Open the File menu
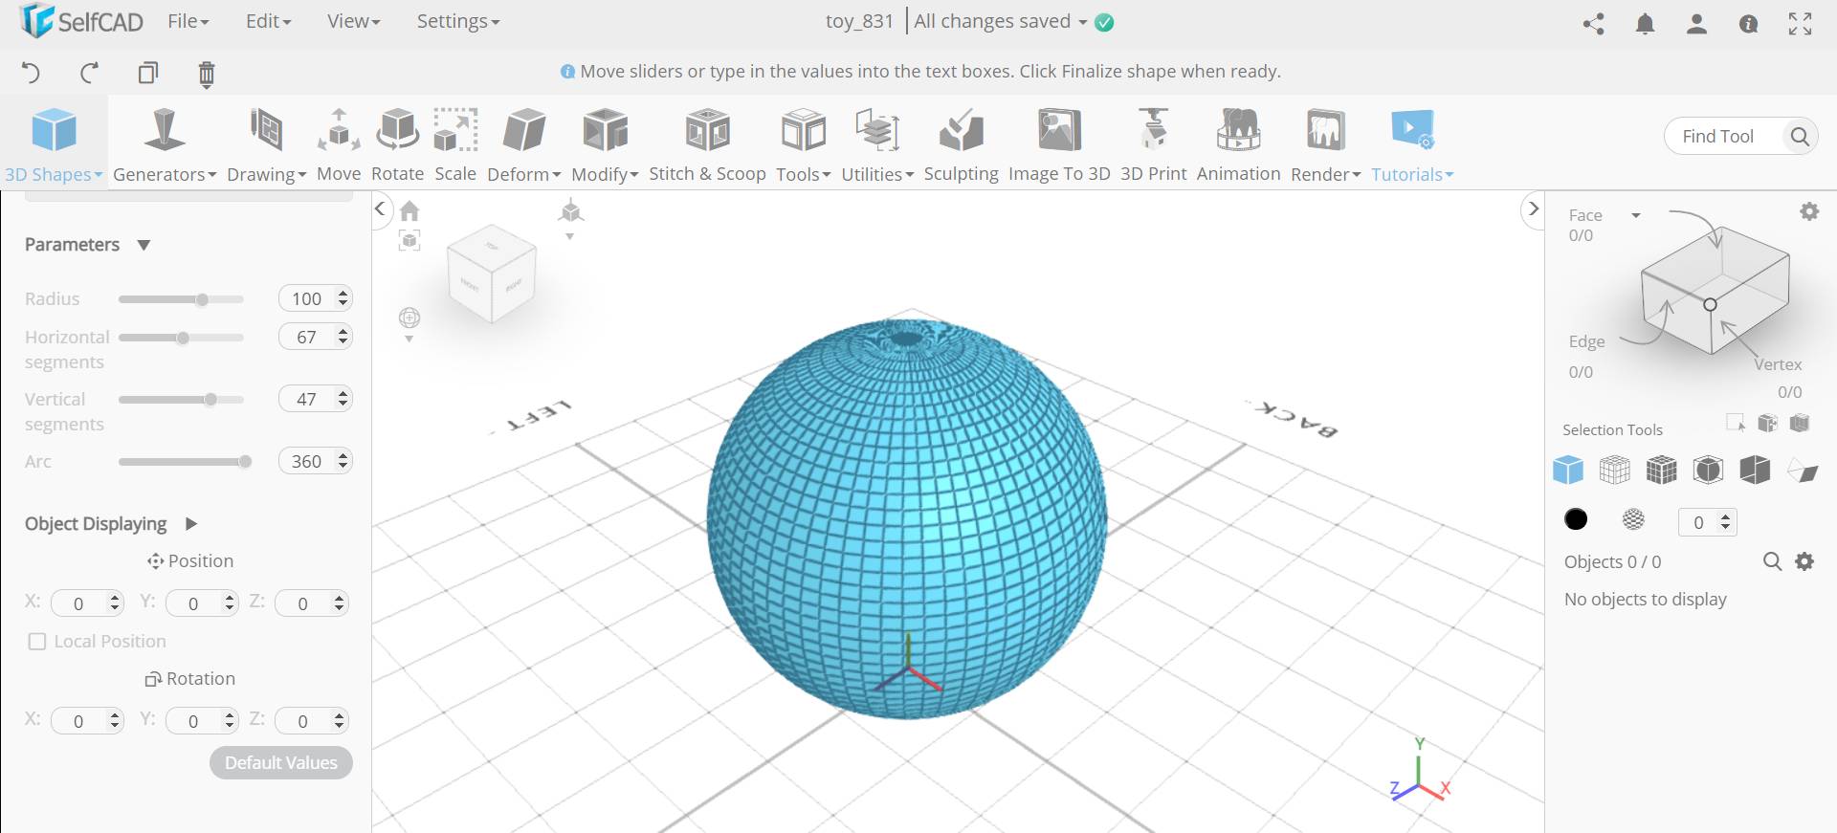The image size is (1837, 833). 188,21
